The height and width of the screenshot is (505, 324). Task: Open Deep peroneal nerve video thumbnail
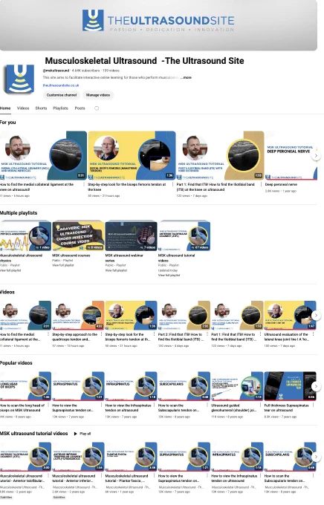(x=291, y=155)
